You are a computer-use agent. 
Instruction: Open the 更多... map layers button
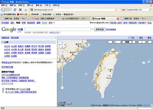point(114,42)
